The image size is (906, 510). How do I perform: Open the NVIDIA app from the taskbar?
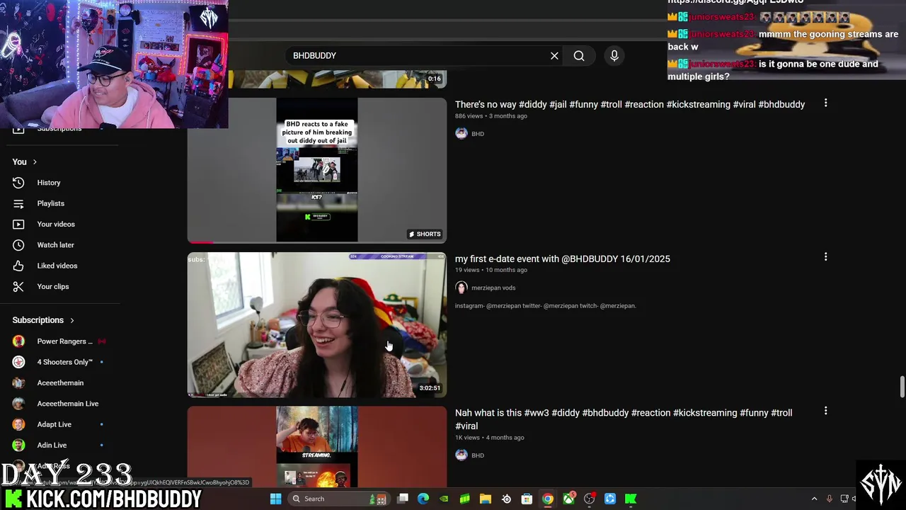coord(444,499)
